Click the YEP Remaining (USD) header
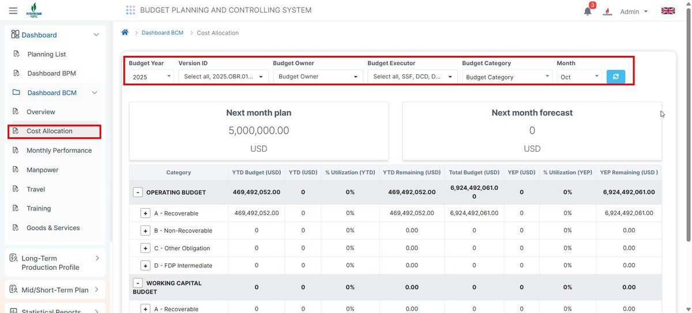The height and width of the screenshot is (313, 692). click(x=629, y=172)
